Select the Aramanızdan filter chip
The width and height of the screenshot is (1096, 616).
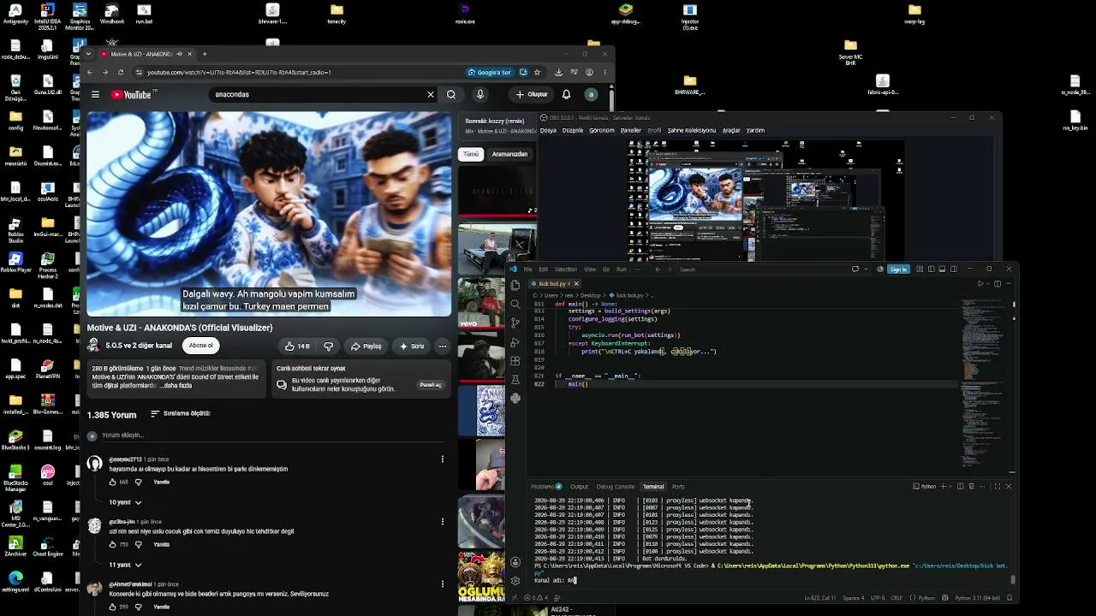[509, 154]
